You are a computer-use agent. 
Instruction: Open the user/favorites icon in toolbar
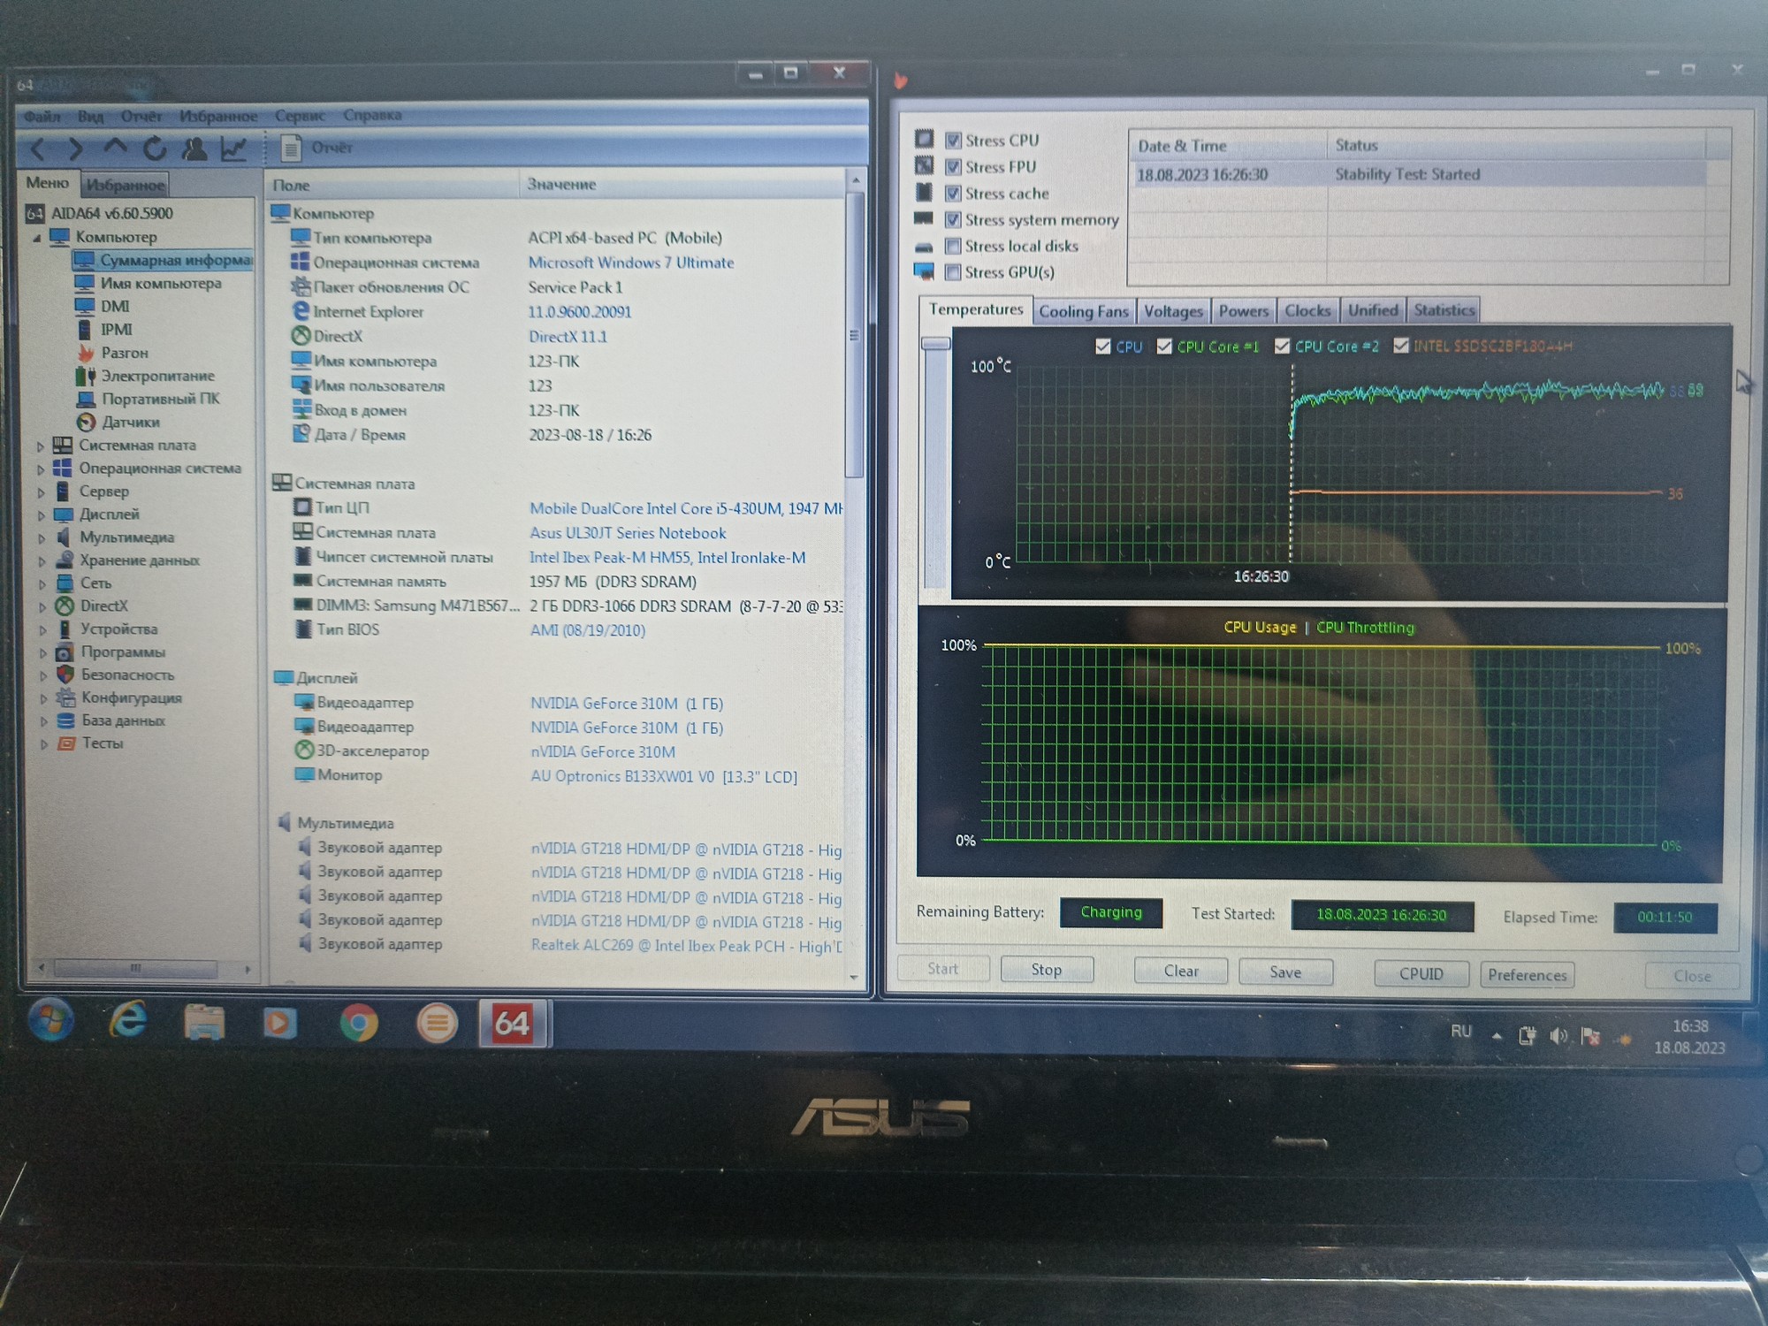pyautogui.click(x=194, y=149)
